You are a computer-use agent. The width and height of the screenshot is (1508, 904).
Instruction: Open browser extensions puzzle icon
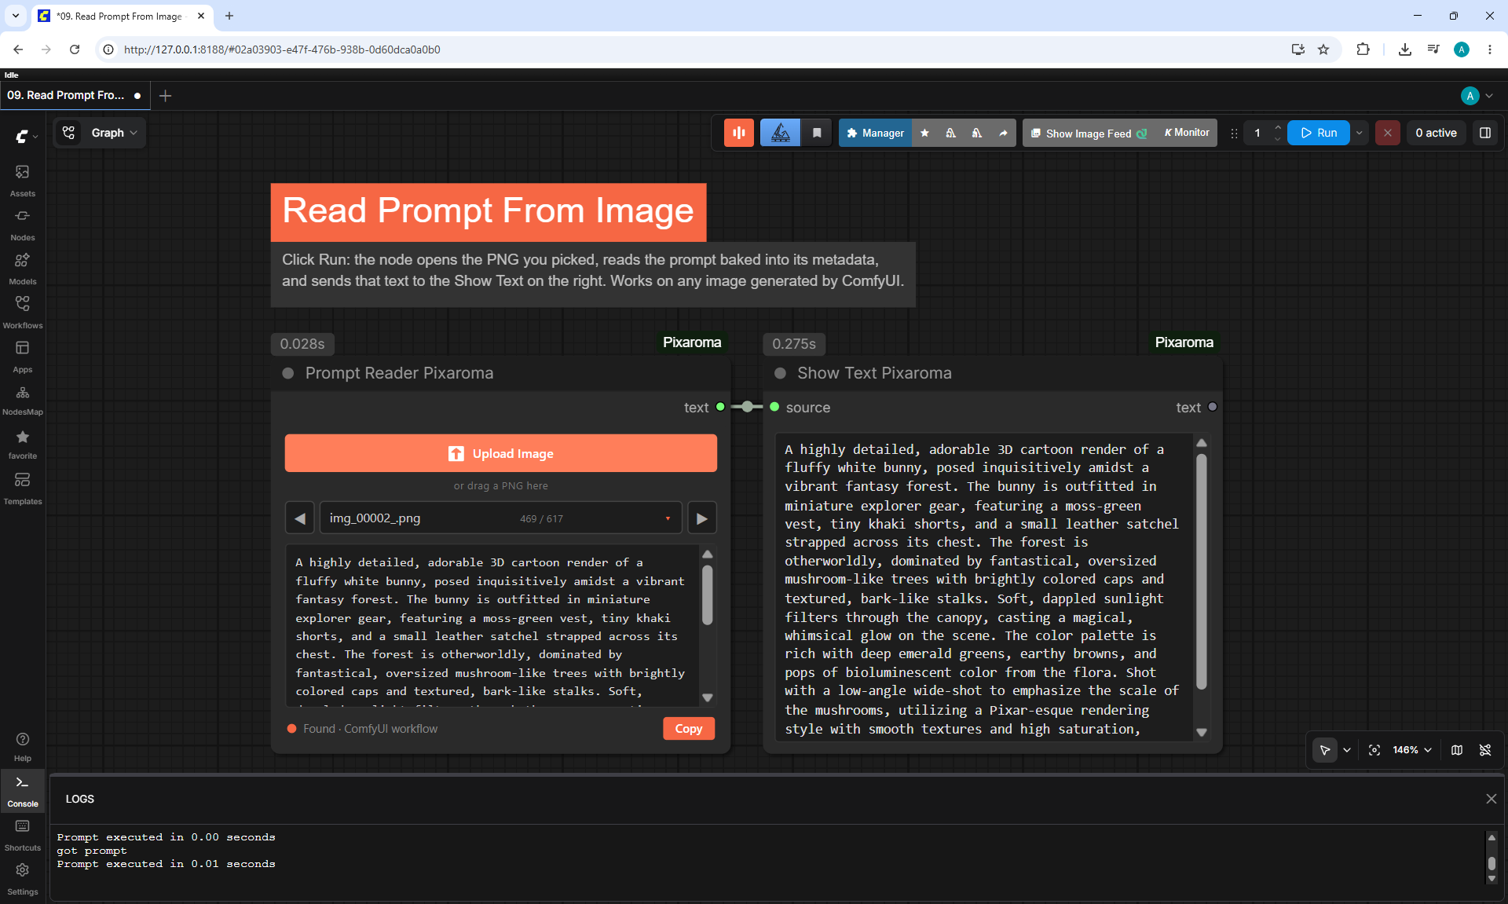coord(1363,49)
